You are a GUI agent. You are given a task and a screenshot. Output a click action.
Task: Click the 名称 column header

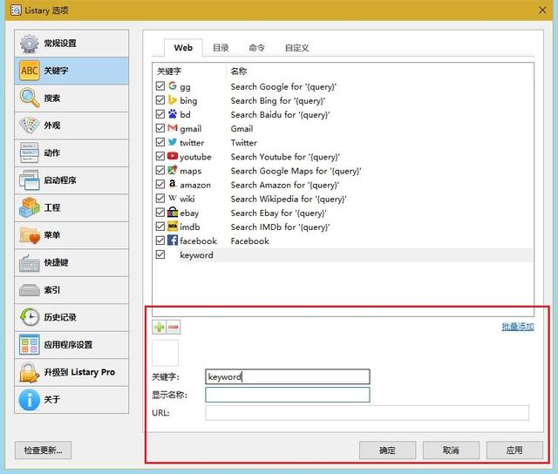pyautogui.click(x=238, y=71)
